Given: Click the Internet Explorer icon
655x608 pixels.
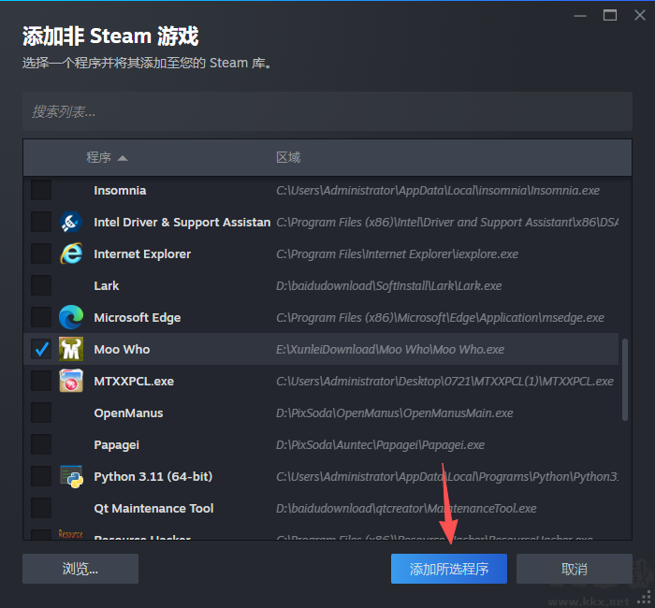Looking at the screenshot, I should pyautogui.click(x=71, y=253).
